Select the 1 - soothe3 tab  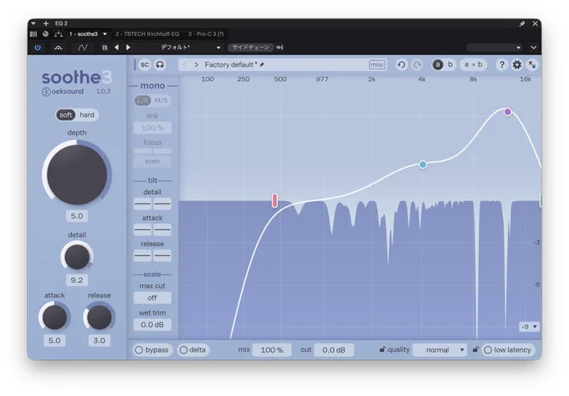(83, 34)
